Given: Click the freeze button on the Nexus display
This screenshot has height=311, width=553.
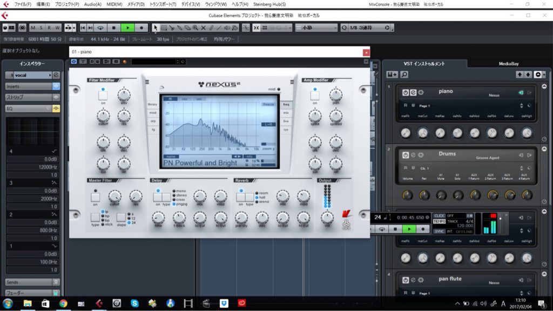Looking at the screenshot, I should tap(268, 104).
